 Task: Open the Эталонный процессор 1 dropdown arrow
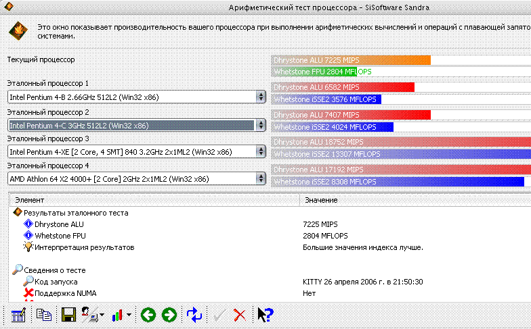click(x=260, y=97)
